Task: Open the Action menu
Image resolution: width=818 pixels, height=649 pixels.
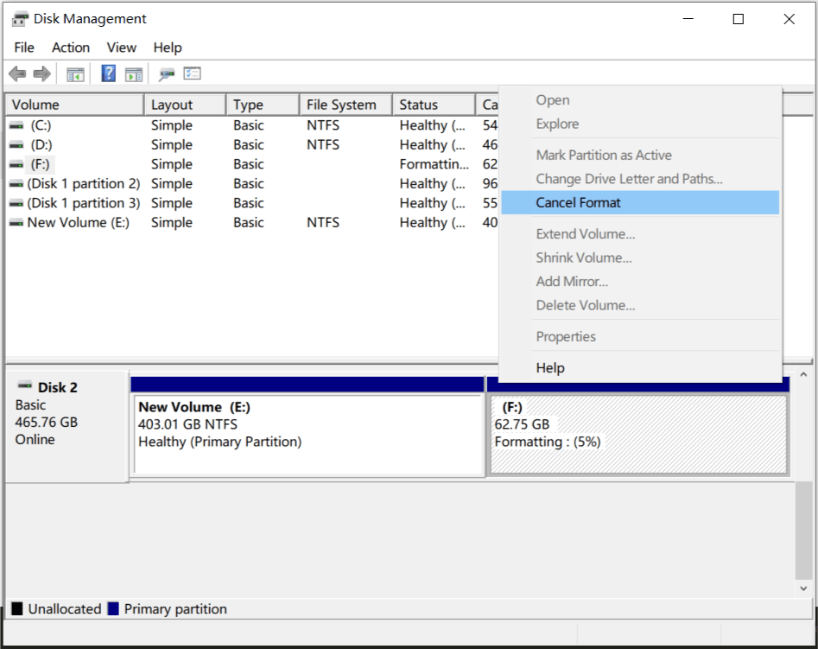Action: tap(70, 48)
